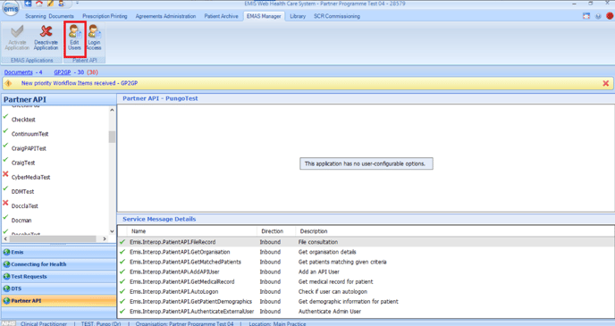This screenshot has width=615, height=326.
Task: Open the Documents workflow link
Action: [x=19, y=72]
